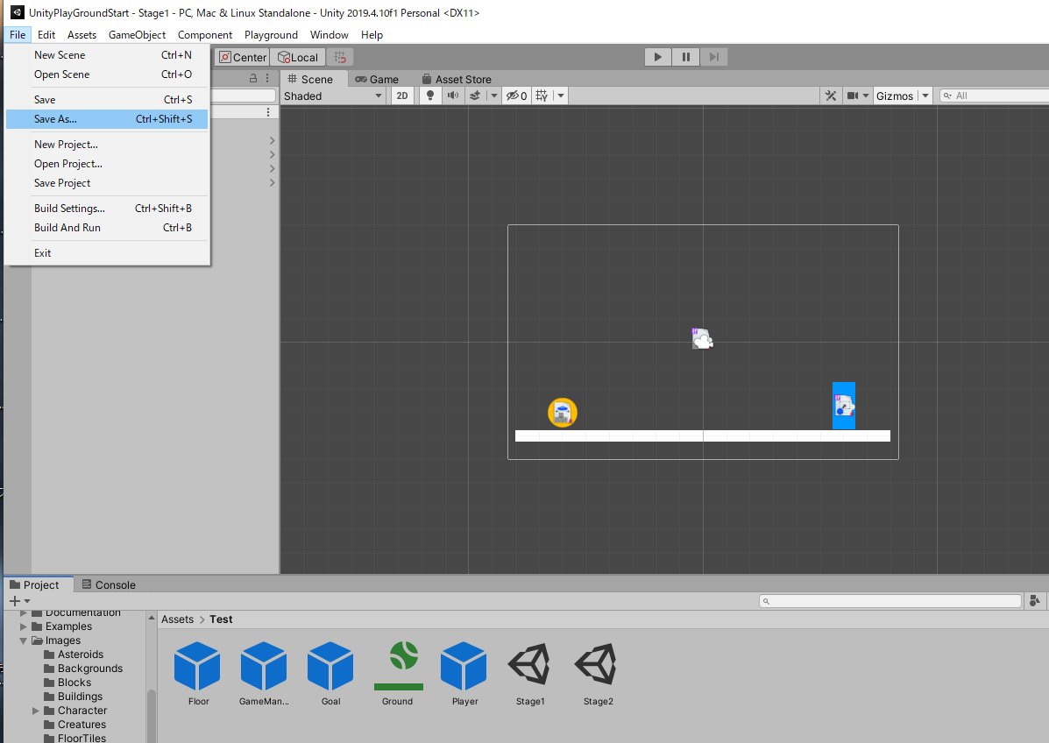The image size is (1049, 743).
Task: Open the Component menu
Action: 205,35
